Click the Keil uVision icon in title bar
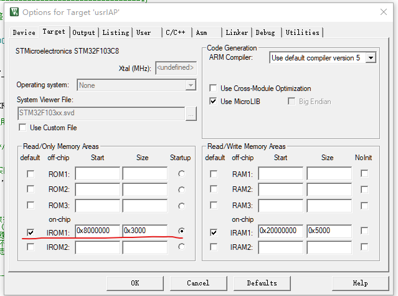Screen dimensions: 398x296 tap(14, 12)
